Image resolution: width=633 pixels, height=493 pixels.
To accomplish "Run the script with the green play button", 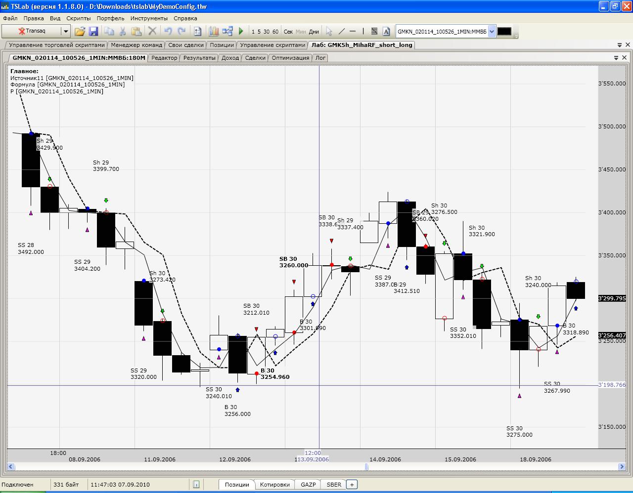I will tap(241, 31).
